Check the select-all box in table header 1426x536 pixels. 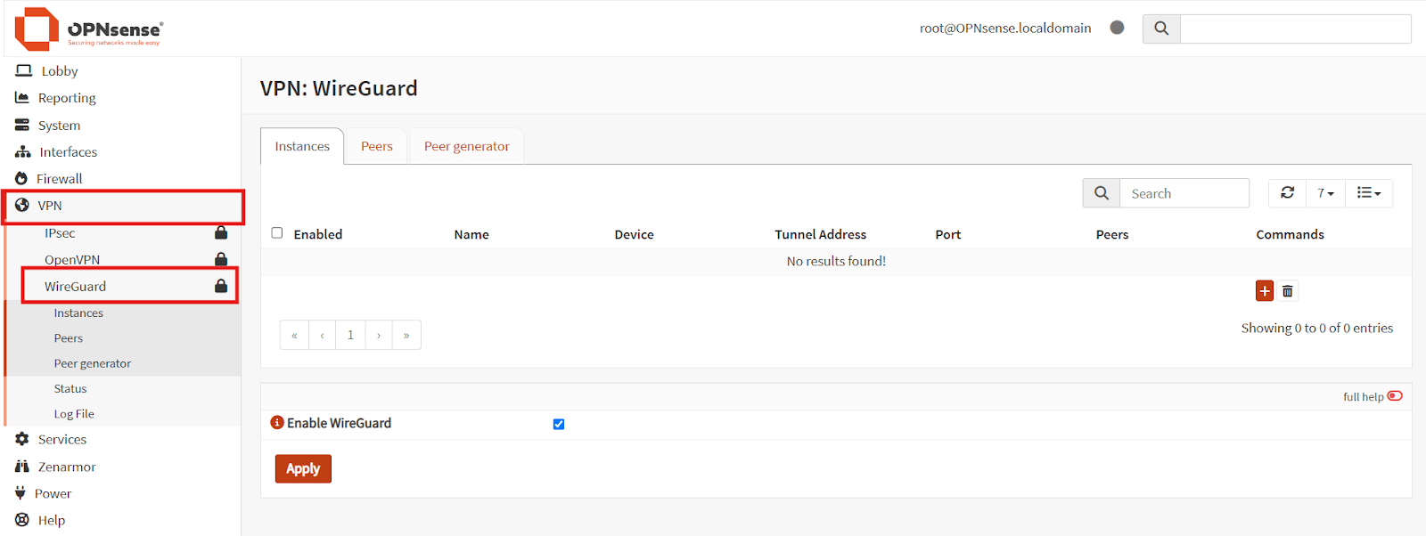point(277,233)
